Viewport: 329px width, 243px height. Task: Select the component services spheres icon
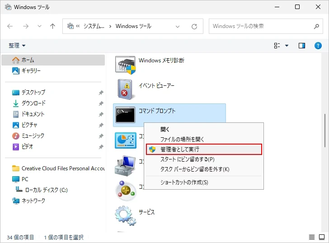(126, 191)
